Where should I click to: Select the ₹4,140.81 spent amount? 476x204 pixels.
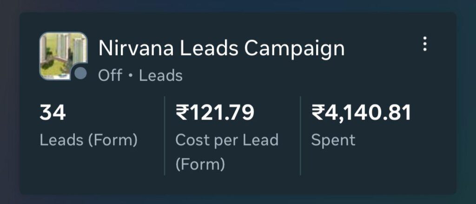(x=361, y=113)
